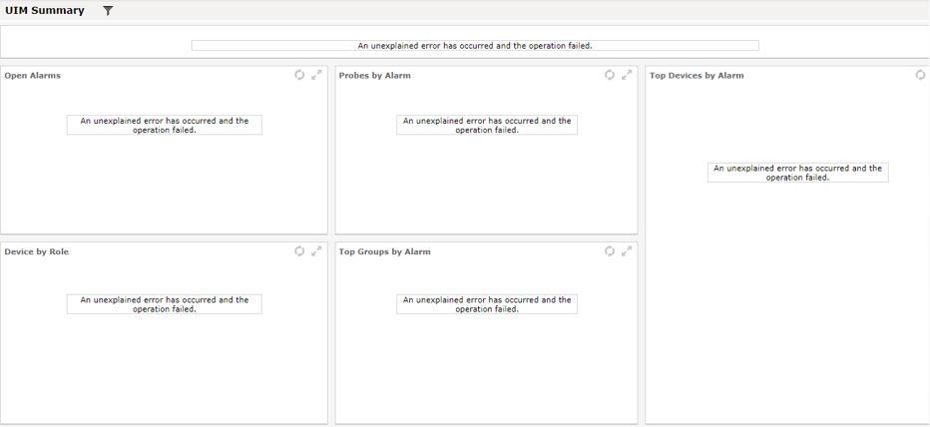
Task: Click the Open Alarms panel title
Action: [33, 75]
